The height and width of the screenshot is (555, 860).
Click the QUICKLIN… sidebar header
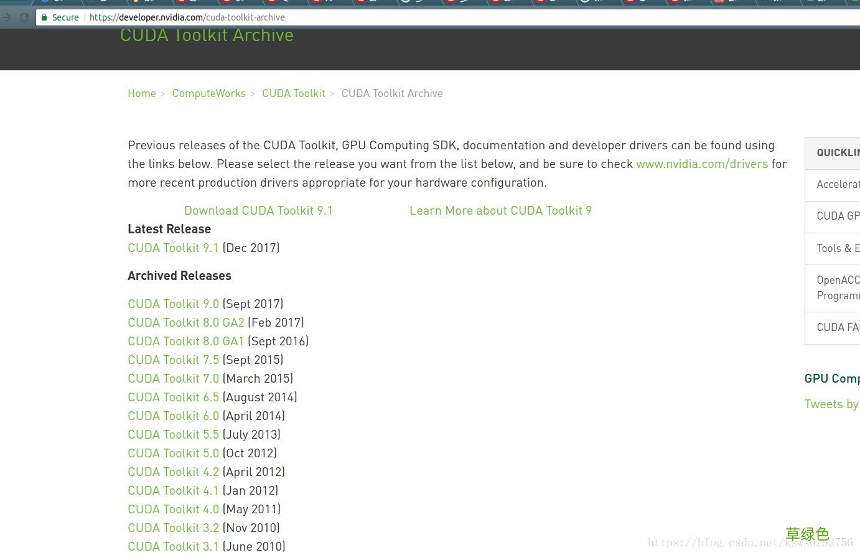pos(838,153)
